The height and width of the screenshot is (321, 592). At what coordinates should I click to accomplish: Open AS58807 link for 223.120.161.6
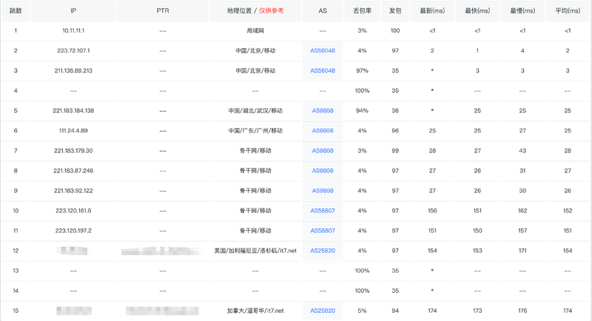(323, 211)
